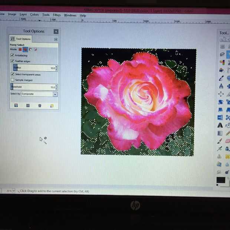Image resolution: width=230 pixels, height=230 pixels.
Task: Select the Text tool in toolbox
Action: coord(220,125)
